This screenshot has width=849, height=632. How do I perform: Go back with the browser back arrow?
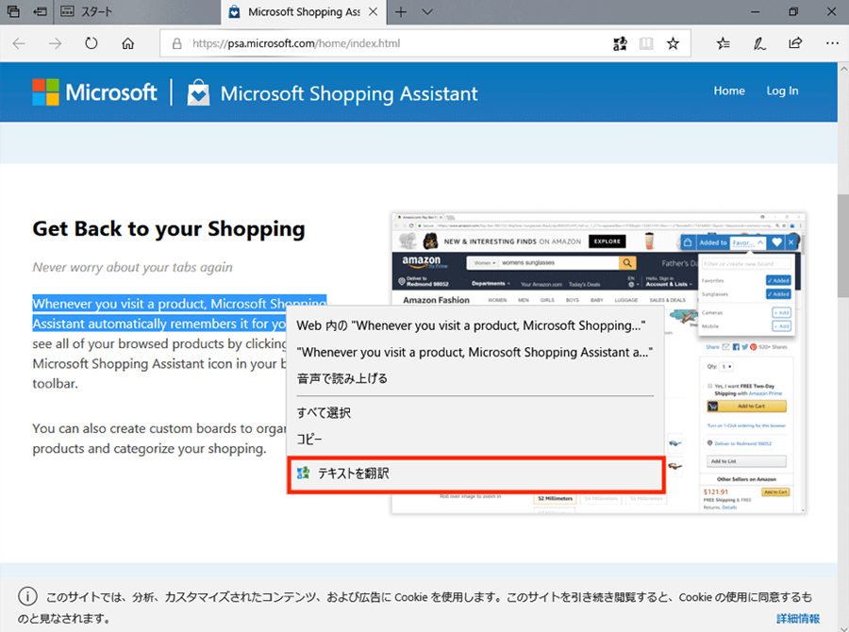(19, 43)
